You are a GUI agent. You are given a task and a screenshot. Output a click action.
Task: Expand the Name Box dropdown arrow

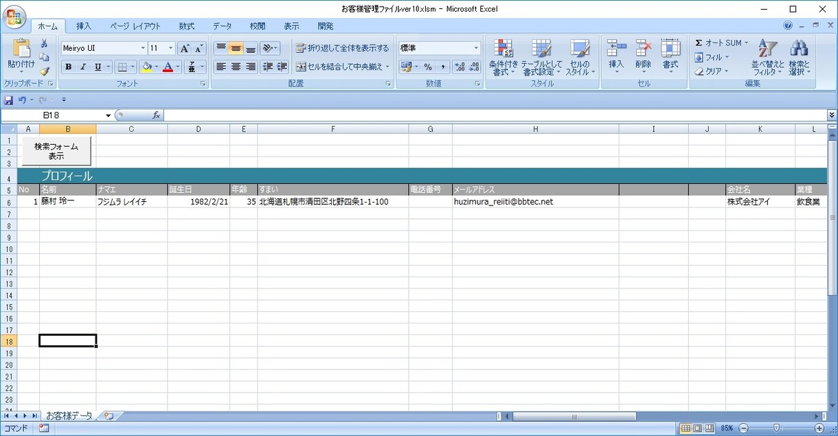pos(108,115)
